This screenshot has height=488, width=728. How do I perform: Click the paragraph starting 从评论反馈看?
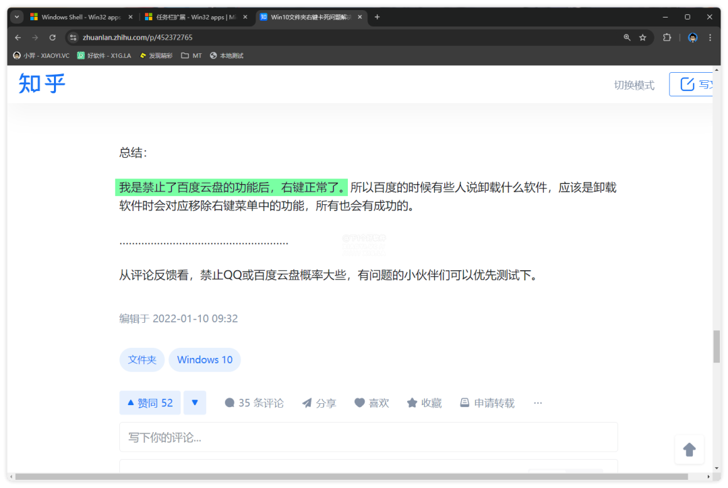[x=329, y=275]
